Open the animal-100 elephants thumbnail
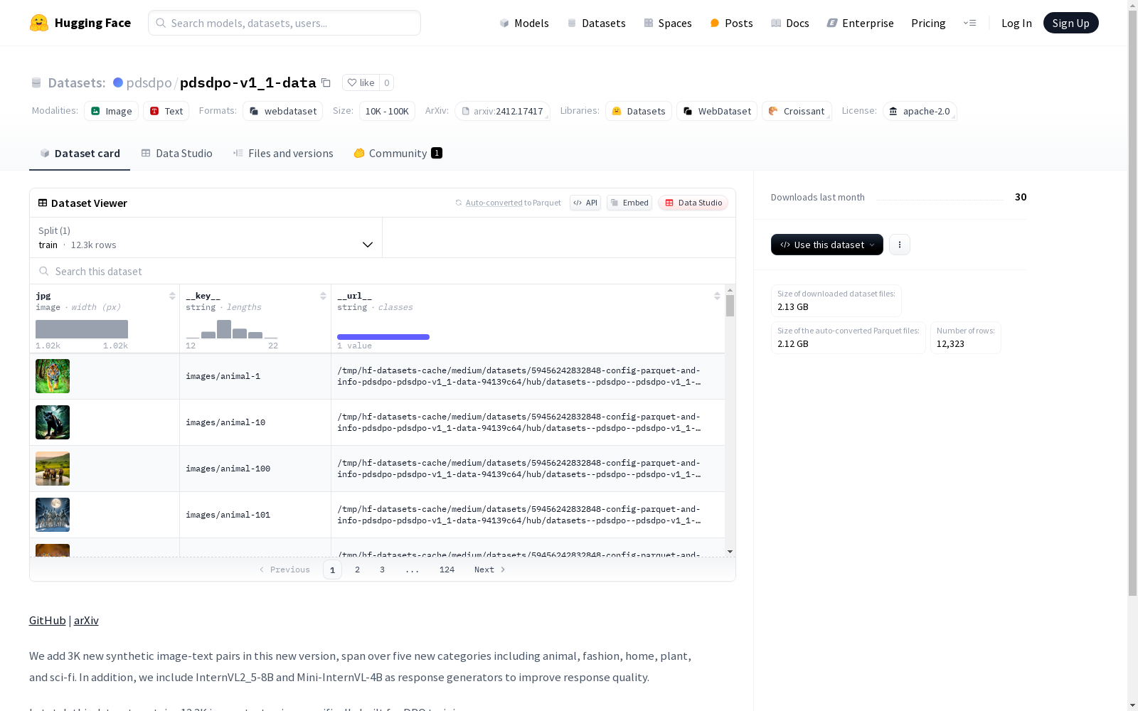Screen dimensions: 1138x711 [x=53, y=469]
